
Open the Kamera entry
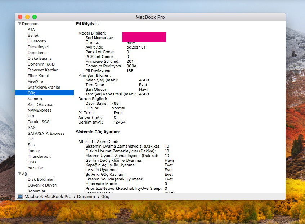click(35, 99)
